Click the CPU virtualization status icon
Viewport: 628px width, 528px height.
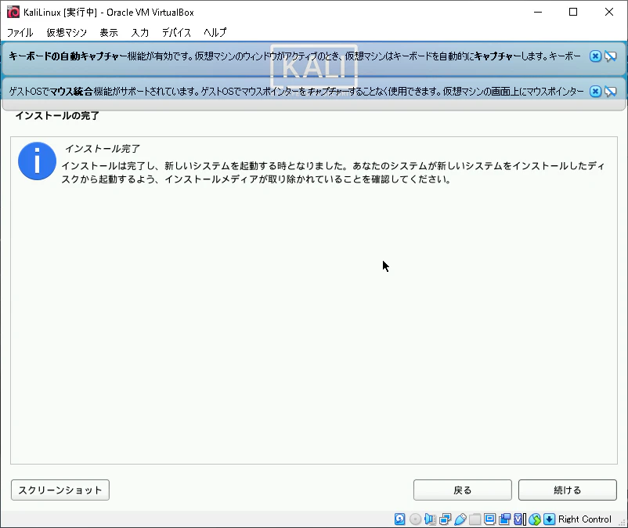[519, 519]
